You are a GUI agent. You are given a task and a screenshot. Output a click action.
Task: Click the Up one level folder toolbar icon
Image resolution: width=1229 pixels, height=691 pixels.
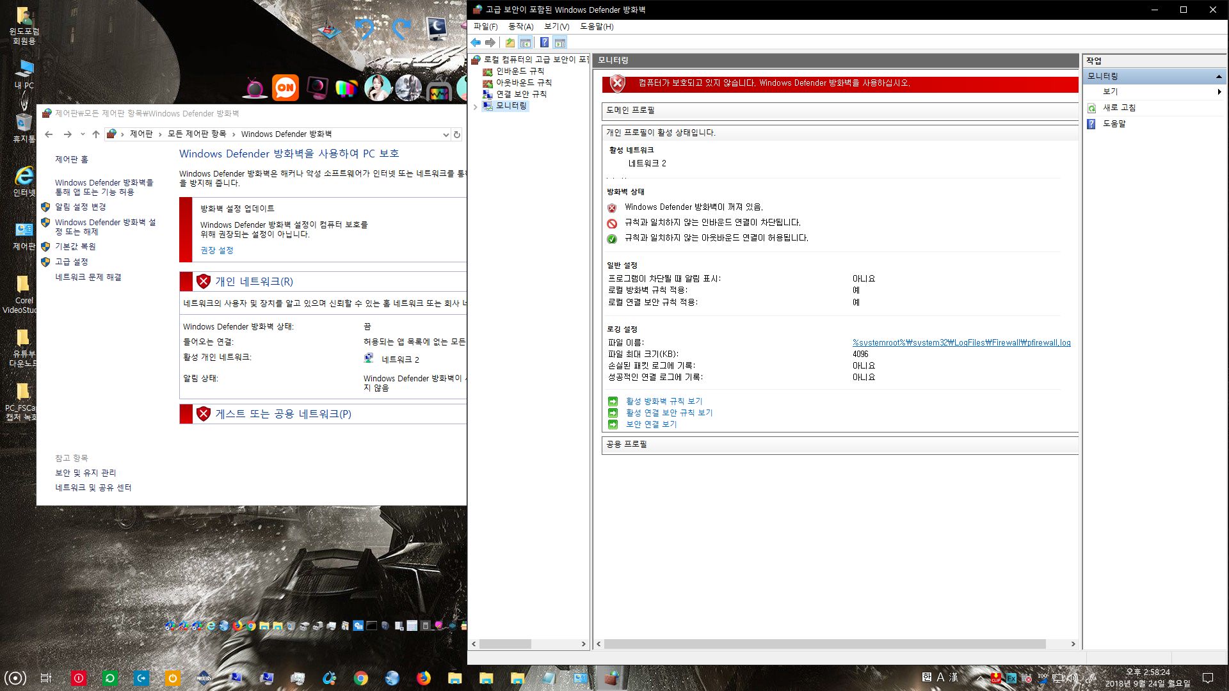click(510, 43)
